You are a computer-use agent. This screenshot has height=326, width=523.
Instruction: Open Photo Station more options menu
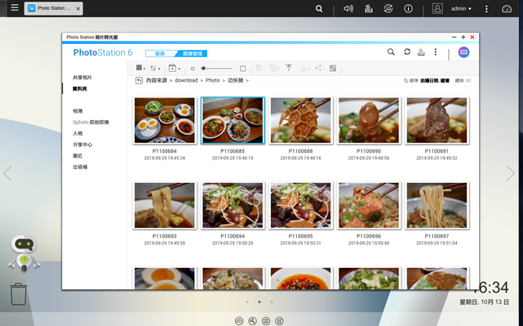click(435, 51)
